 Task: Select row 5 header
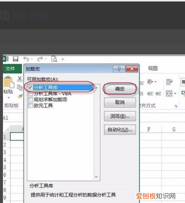[7, 167]
